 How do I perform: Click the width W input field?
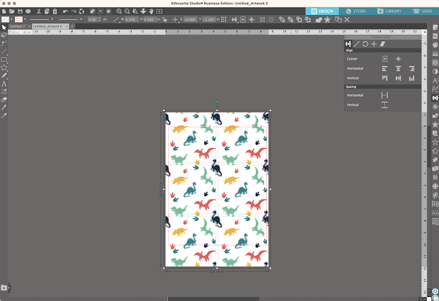click(130, 20)
